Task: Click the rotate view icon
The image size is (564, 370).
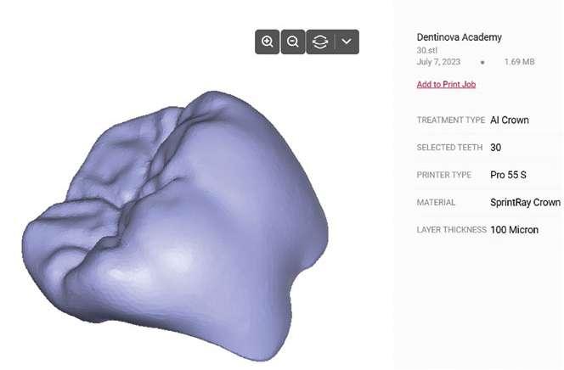Action: pos(320,42)
